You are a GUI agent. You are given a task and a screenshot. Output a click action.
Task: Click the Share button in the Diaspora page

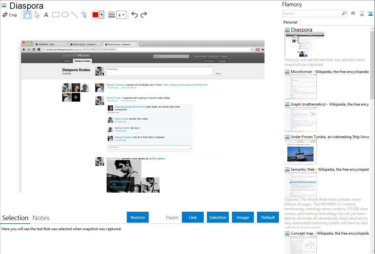pyautogui.click(x=218, y=73)
